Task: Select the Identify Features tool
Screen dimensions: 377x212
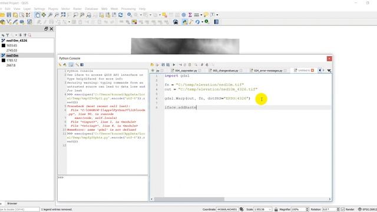Action: pos(130,15)
